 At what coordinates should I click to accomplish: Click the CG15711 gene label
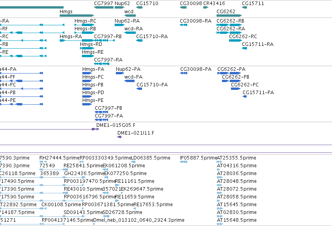253,4
